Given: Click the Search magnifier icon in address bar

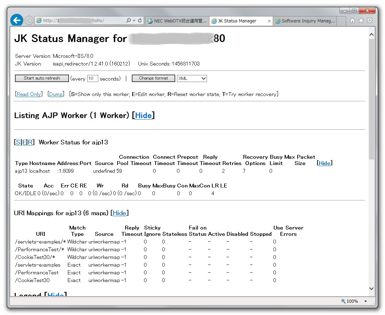Looking at the screenshot, I should click(x=129, y=21).
